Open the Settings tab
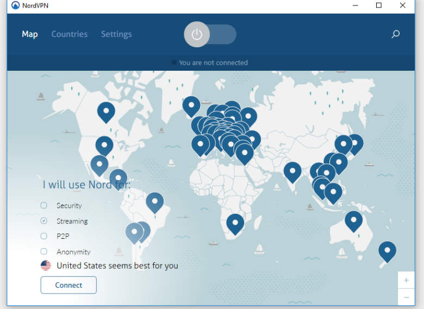This screenshot has height=309, width=424. [x=116, y=34]
